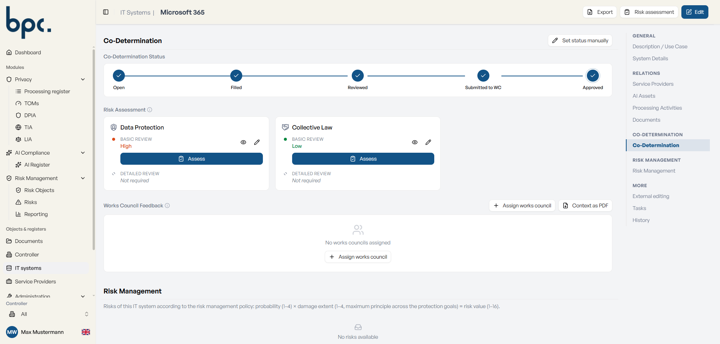
Task: Toggle the sidebar collapse icon
Action: [106, 12]
